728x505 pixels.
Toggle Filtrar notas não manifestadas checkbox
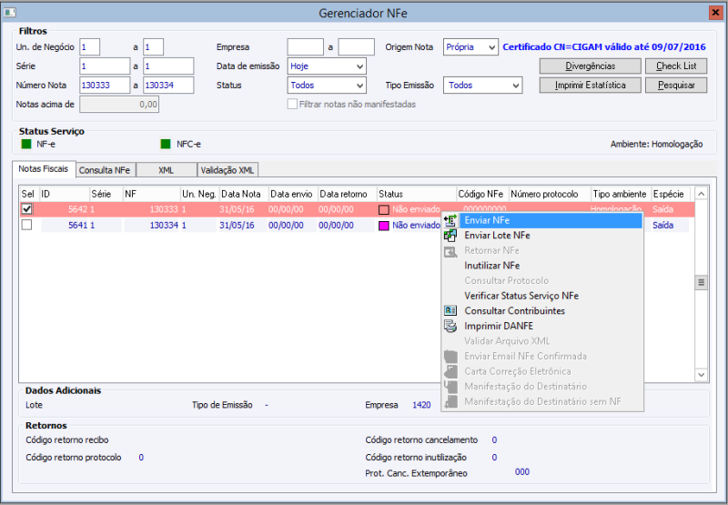[x=292, y=104]
